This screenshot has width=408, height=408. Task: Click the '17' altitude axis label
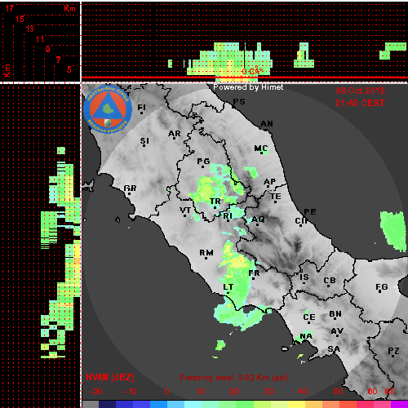coord(10,8)
